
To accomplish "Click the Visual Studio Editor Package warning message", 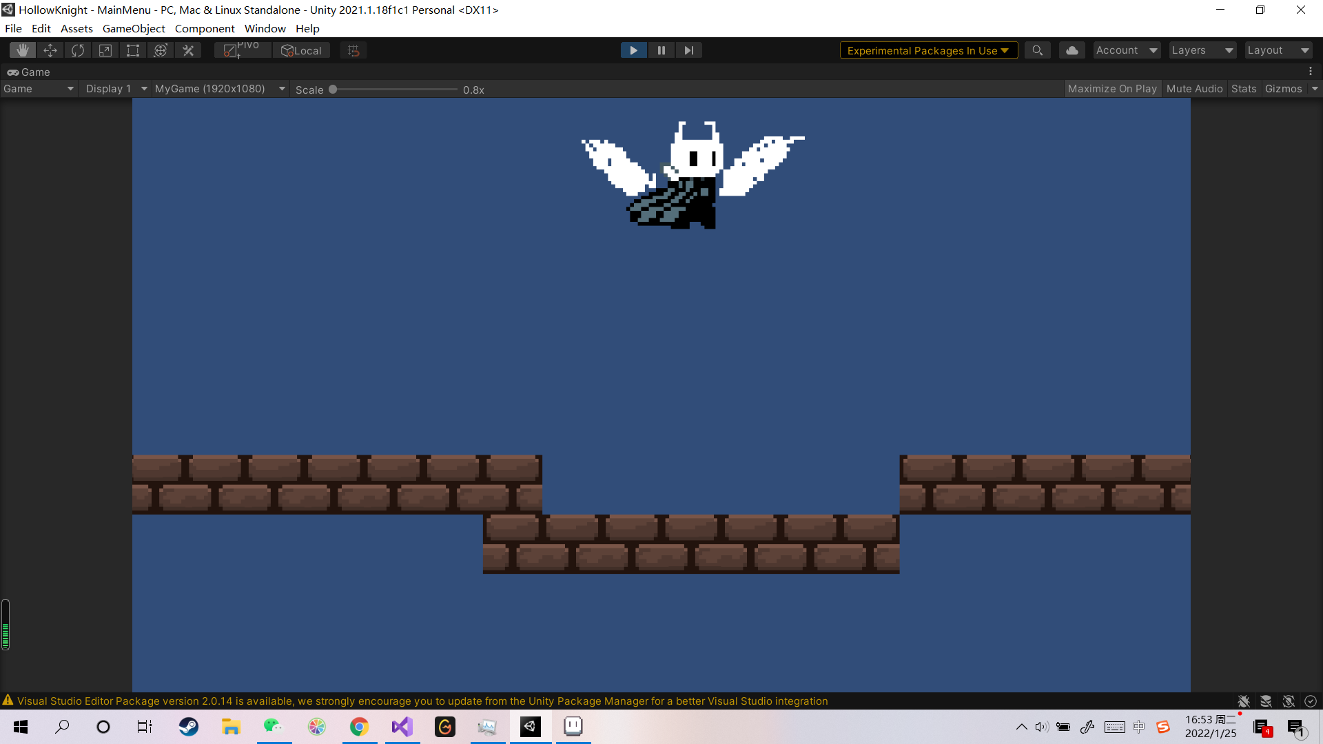I will point(422,701).
